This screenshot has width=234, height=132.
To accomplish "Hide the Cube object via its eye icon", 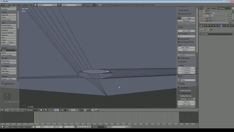I will click(226, 16).
